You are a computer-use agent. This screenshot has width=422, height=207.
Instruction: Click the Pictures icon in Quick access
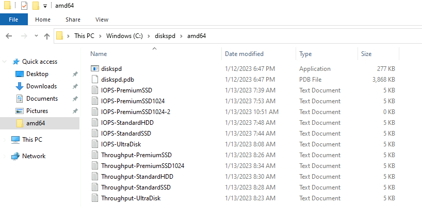(20, 111)
